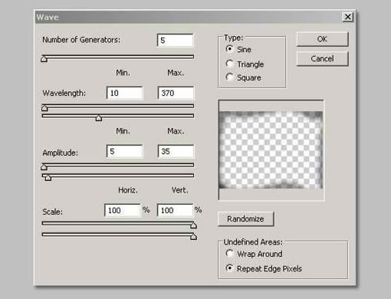The width and height of the screenshot is (391, 299).
Task: Click the Amplitude Min. field
Action: 125,152
